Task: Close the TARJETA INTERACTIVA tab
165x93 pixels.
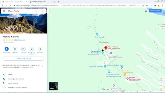Action: click(54, 2)
